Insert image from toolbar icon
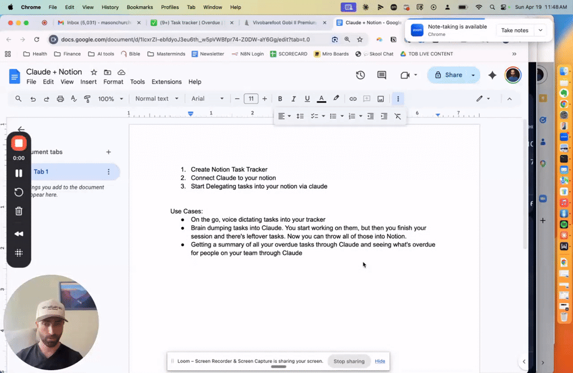The height and width of the screenshot is (373, 573). pos(381,99)
